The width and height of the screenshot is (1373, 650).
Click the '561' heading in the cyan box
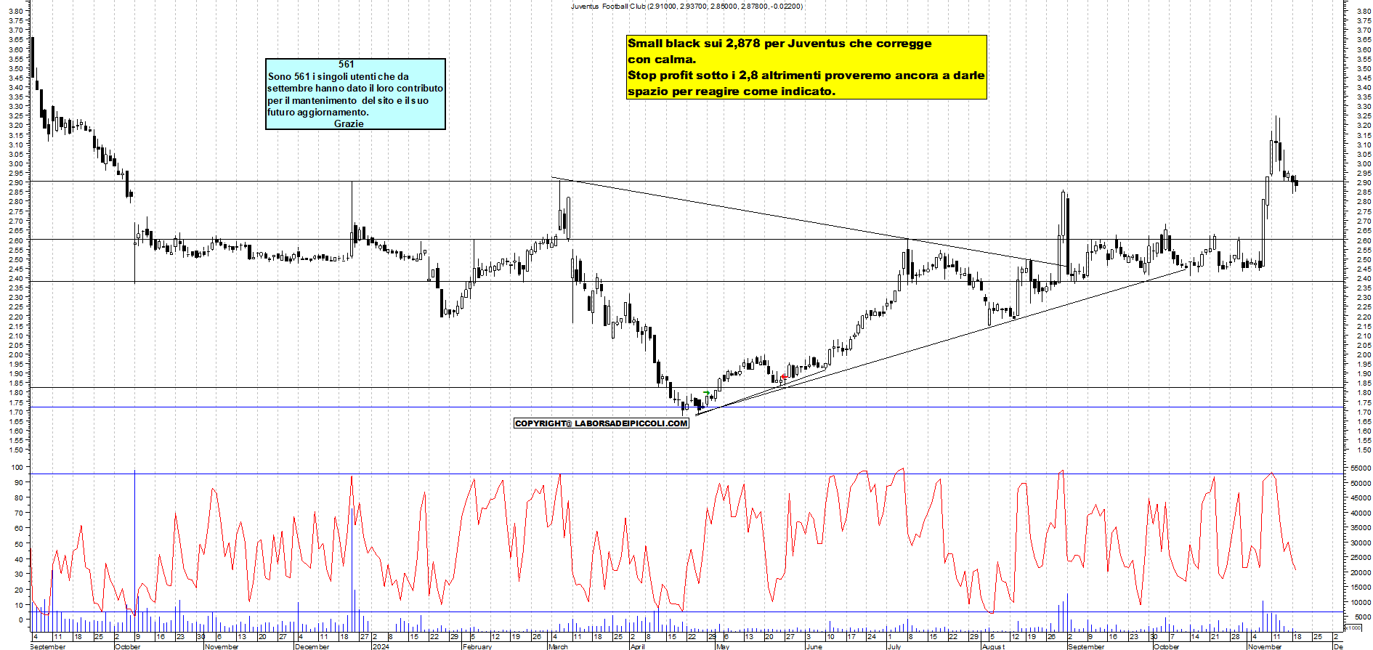pyautogui.click(x=347, y=65)
